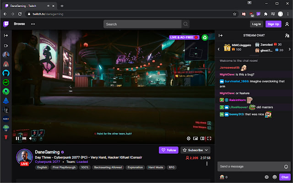Open the channel options three-dot menu
The width and height of the screenshot is (293, 183).
click(x=206, y=164)
